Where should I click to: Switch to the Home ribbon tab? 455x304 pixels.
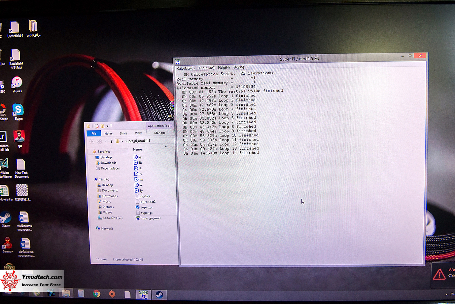(108, 133)
